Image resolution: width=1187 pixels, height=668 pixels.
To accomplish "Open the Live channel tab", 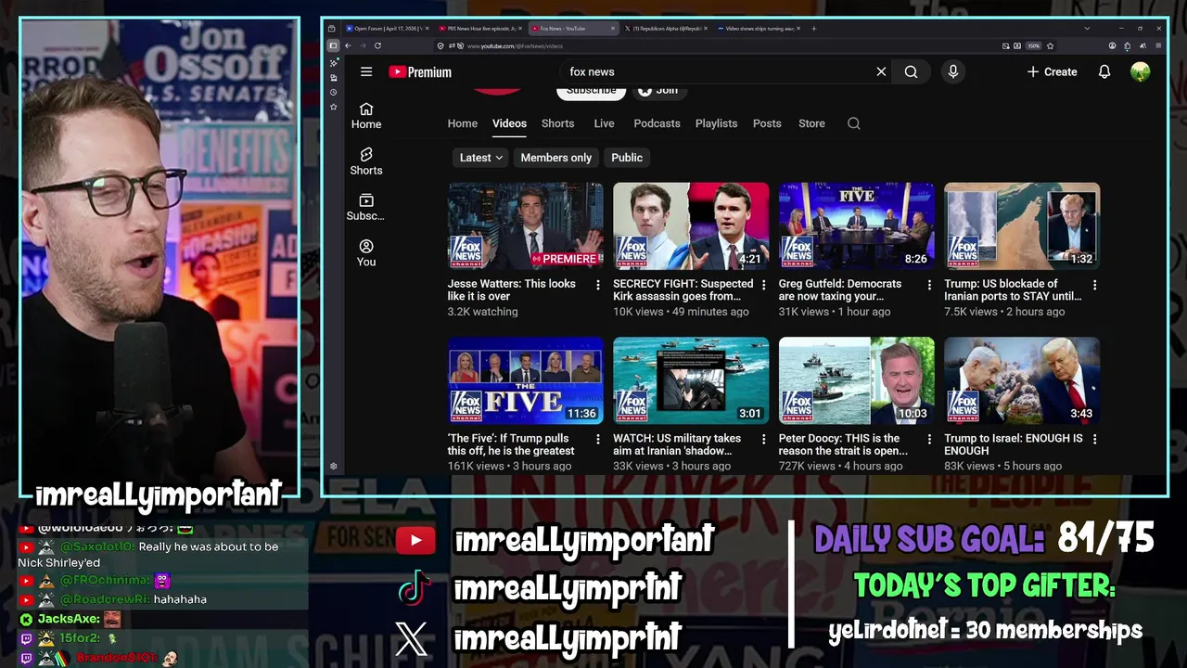I will click(x=604, y=123).
